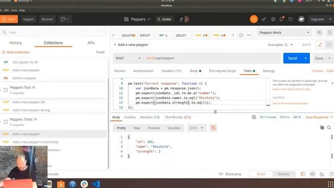
Task: Open Visual Studio Code from the dock
Action: [96, 184]
